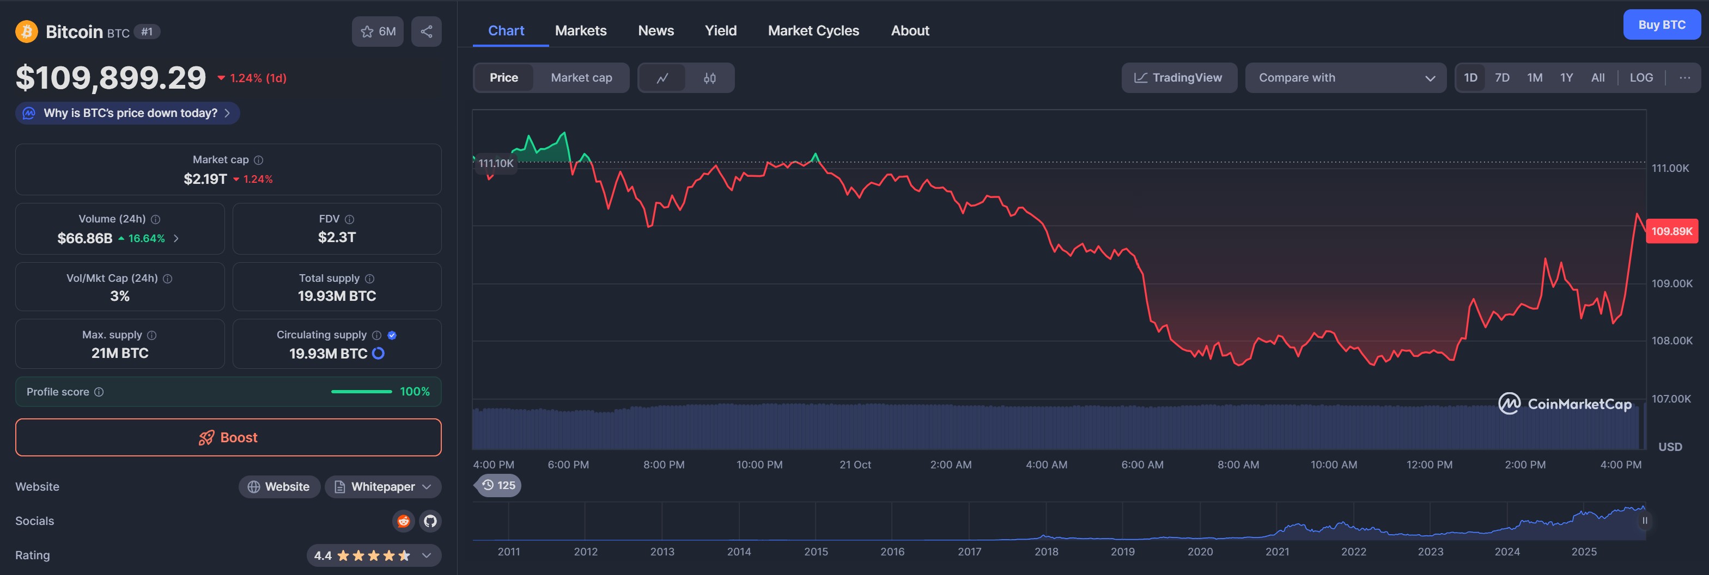Click the Total supply info icon
This screenshot has height=575, width=1709.
(369, 279)
